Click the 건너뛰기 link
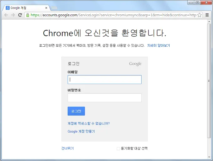Screen dimensions: 213x161 (x=67, y=148)
